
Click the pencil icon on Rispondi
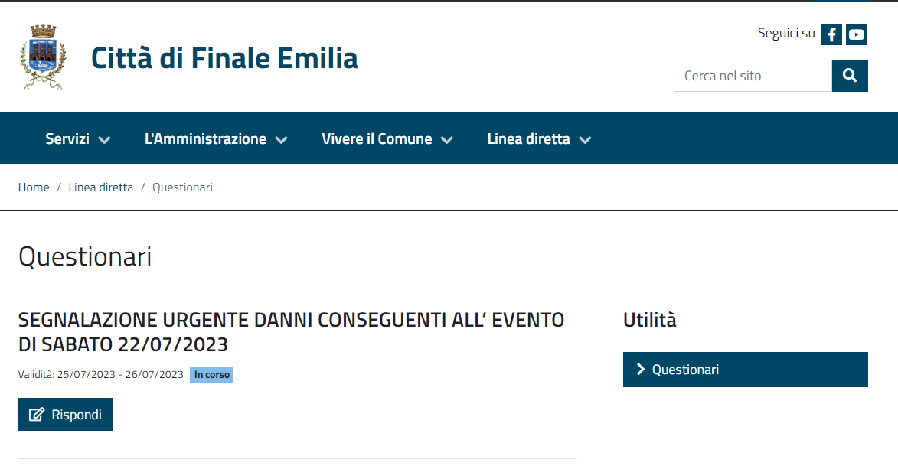pyautogui.click(x=37, y=415)
